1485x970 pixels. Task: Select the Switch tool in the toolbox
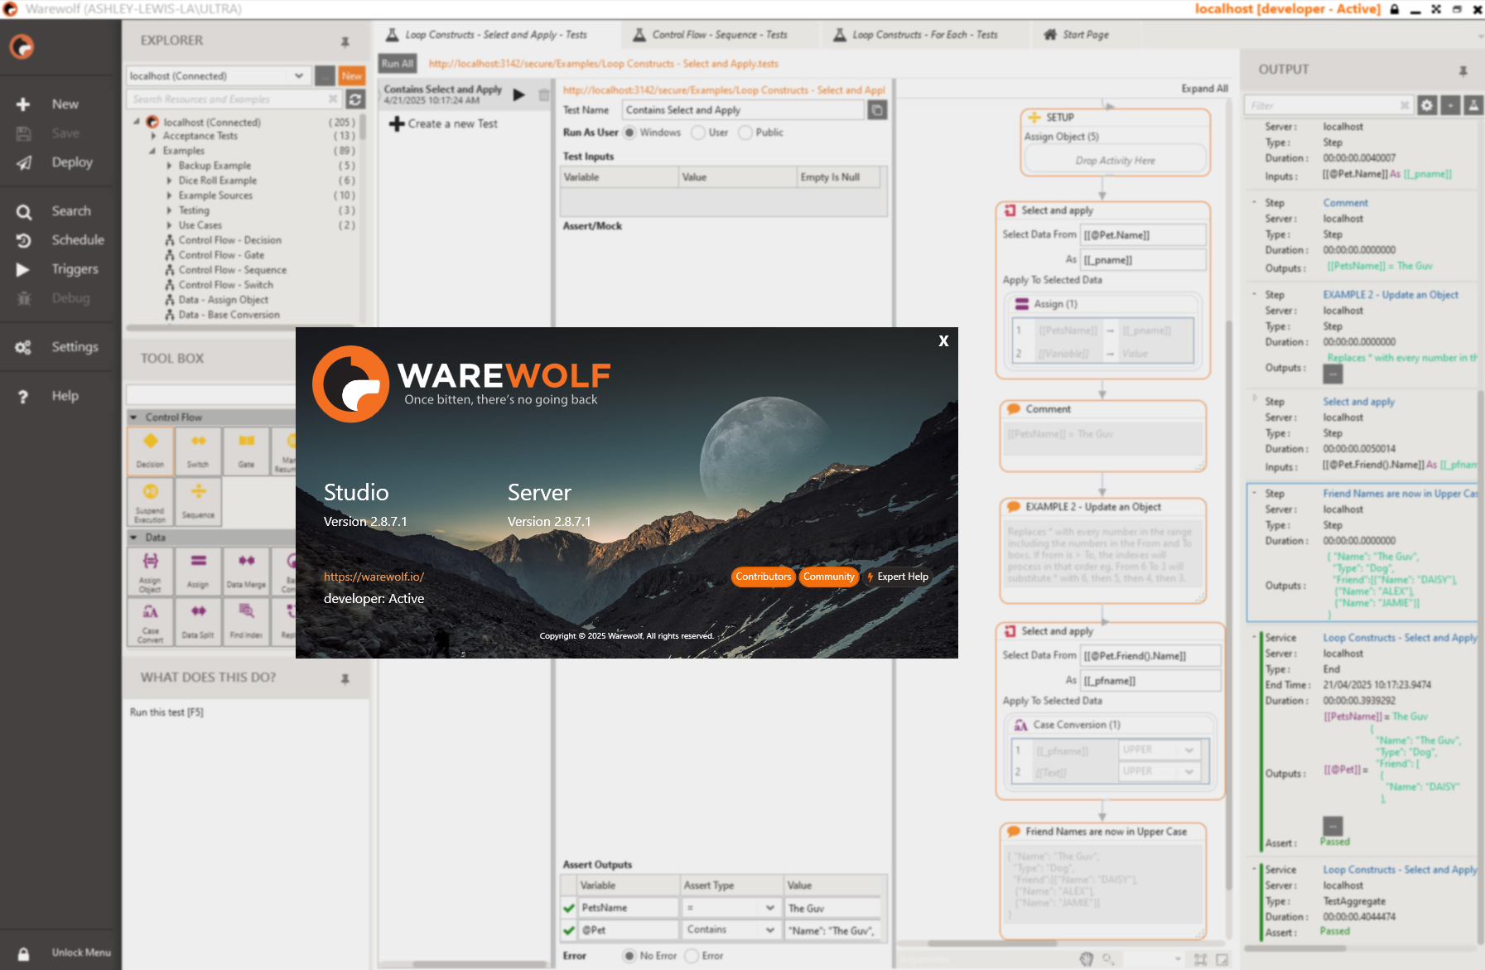point(198,450)
